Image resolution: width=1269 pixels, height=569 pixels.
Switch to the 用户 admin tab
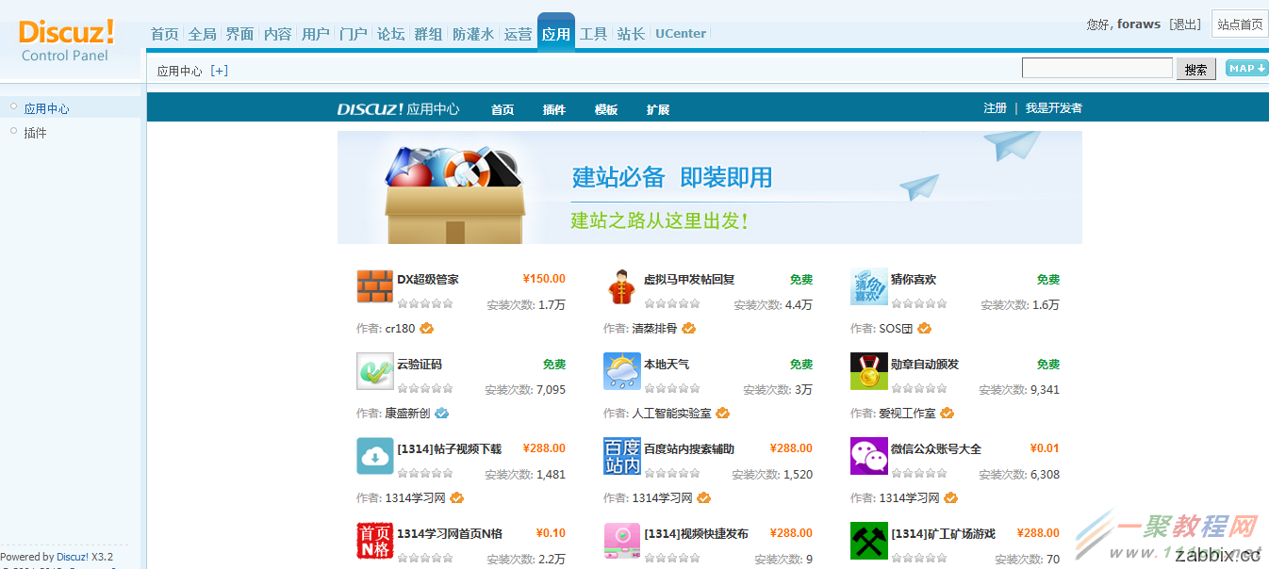pyautogui.click(x=315, y=34)
